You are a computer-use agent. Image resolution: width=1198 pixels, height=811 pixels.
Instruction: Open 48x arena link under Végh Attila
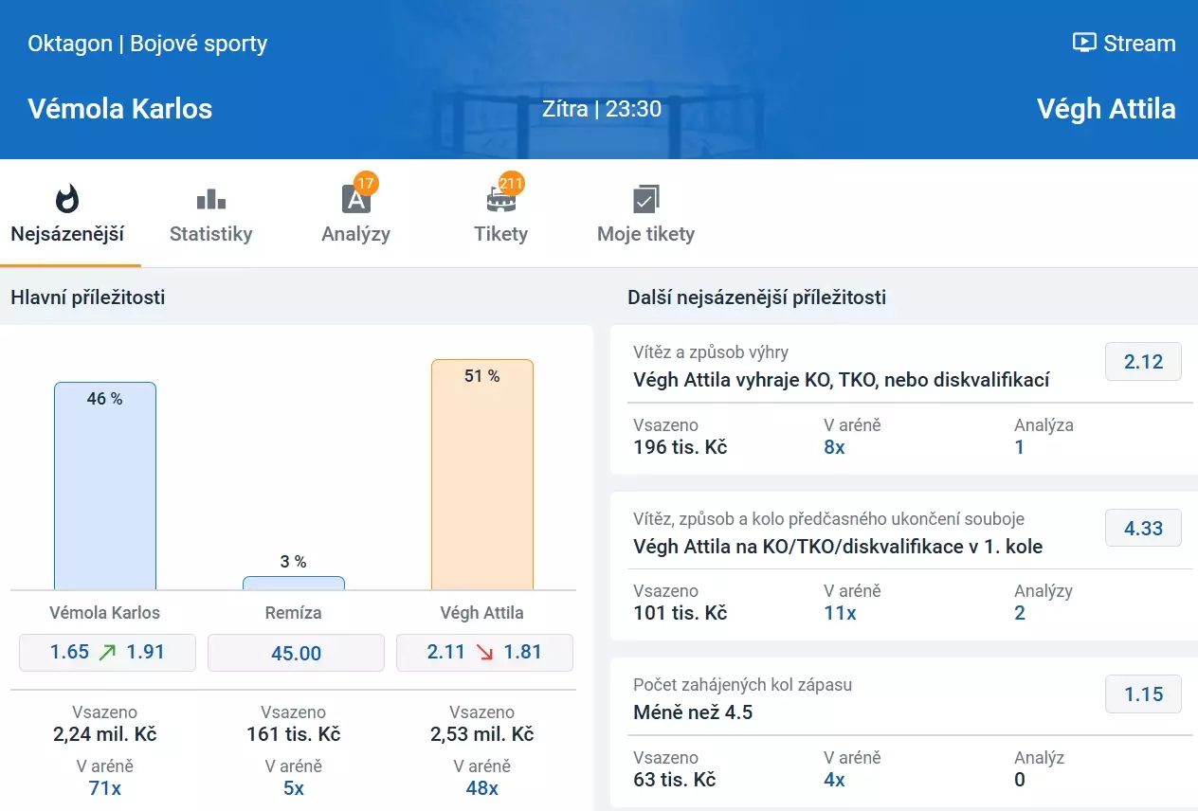click(x=481, y=788)
